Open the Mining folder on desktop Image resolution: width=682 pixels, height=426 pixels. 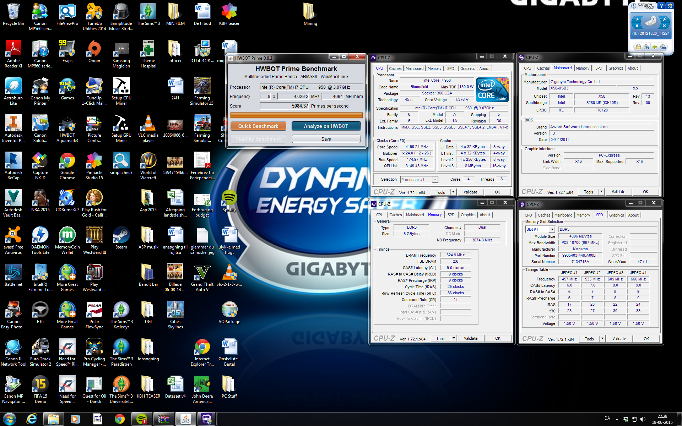click(310, 15)
